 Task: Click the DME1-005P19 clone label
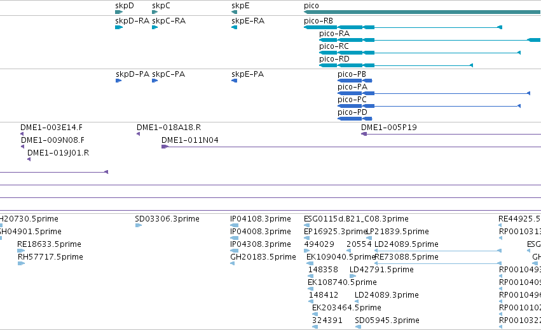click(389, 128)
